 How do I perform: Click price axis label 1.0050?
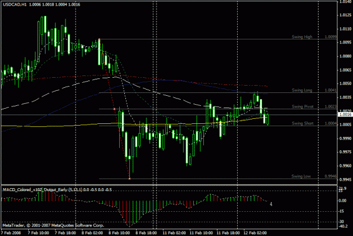point(345,83)
